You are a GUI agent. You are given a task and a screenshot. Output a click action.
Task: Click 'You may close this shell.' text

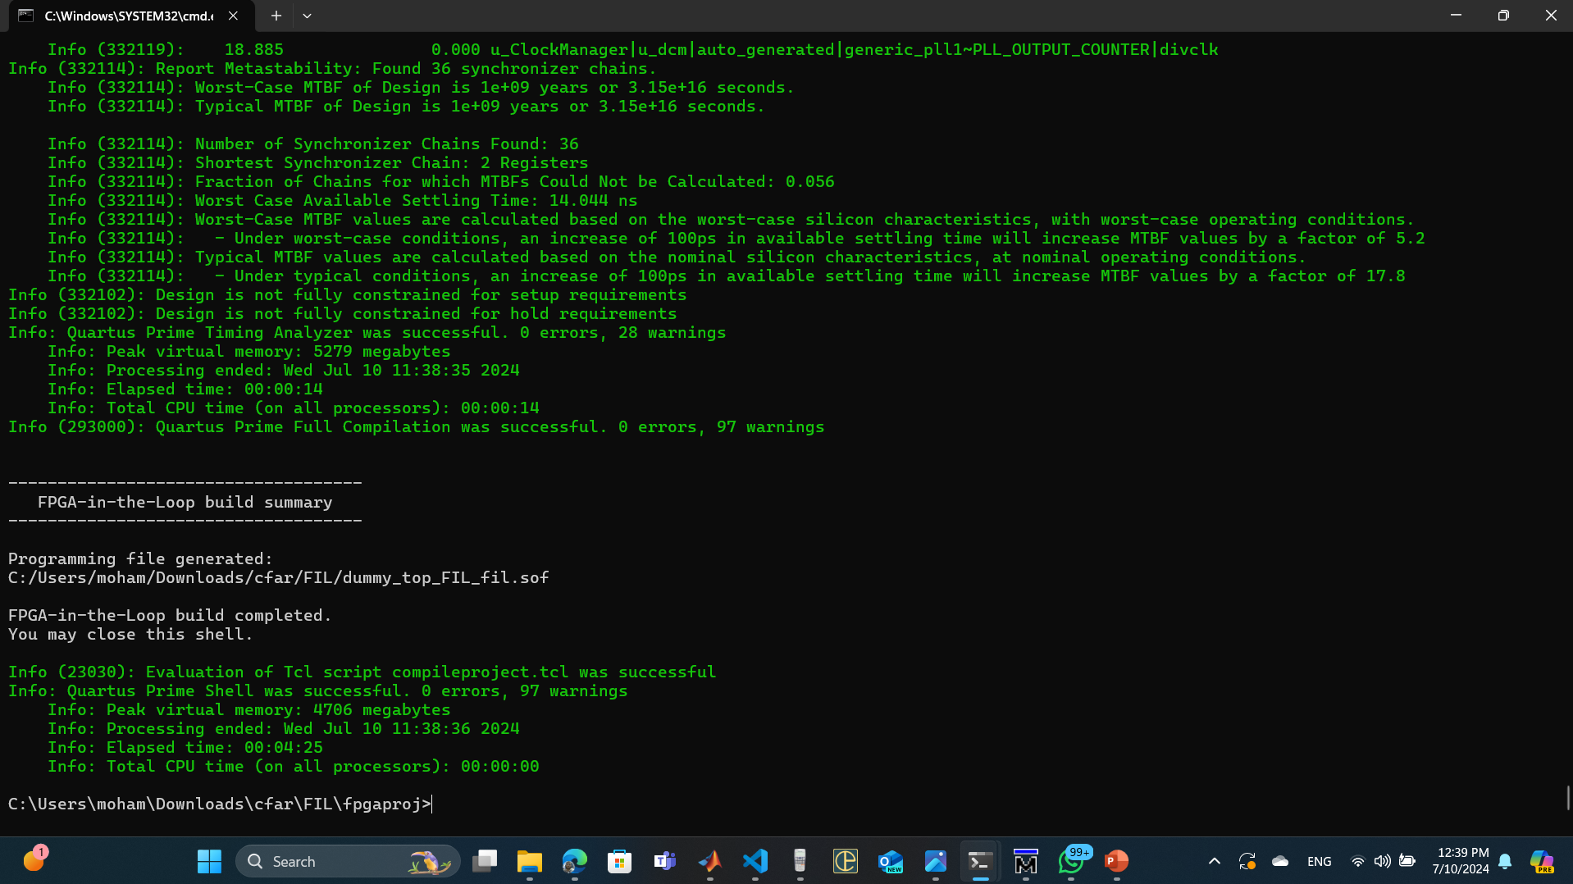click(x=130, y=634)
